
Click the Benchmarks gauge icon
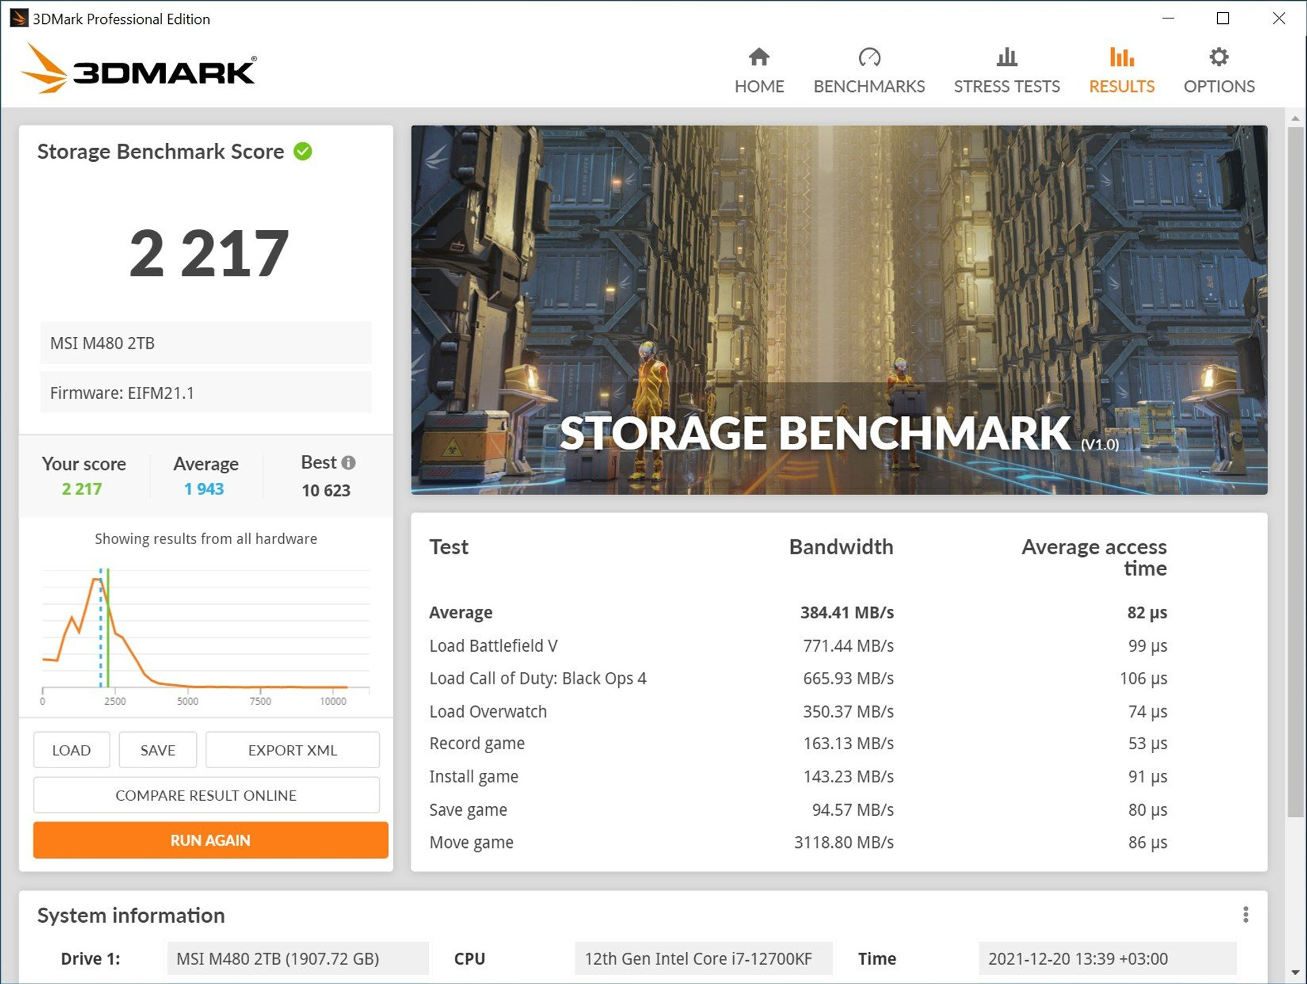click(869, 57)
